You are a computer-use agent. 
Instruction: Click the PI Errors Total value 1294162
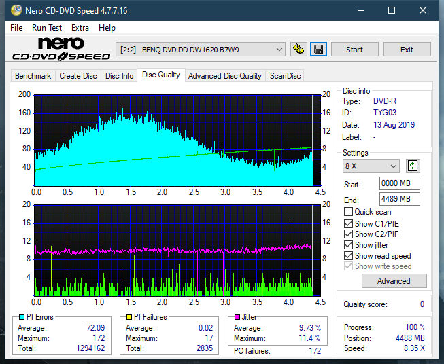click(90, 348)
